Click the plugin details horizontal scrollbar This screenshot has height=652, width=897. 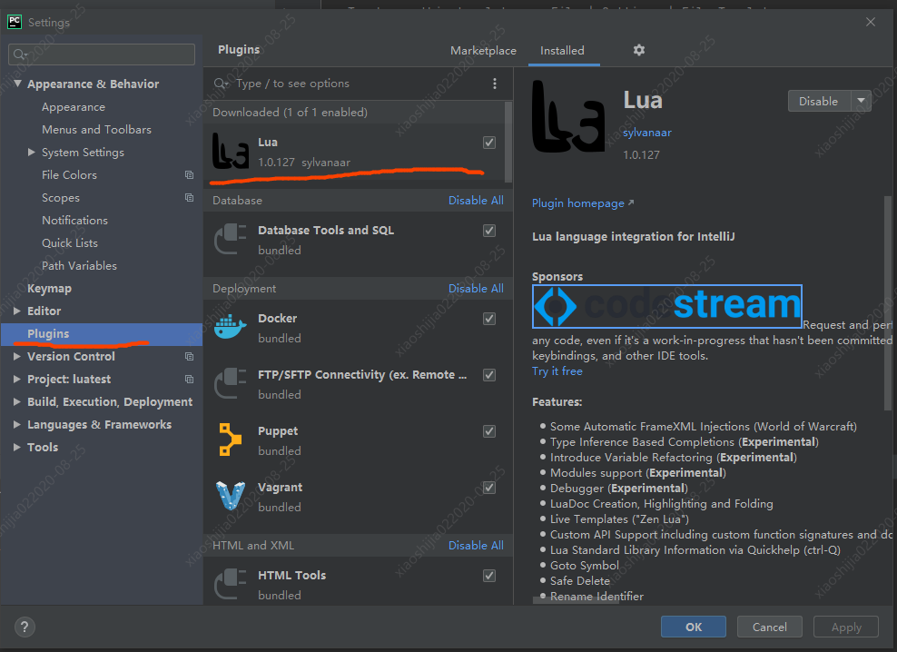[576, 600]
